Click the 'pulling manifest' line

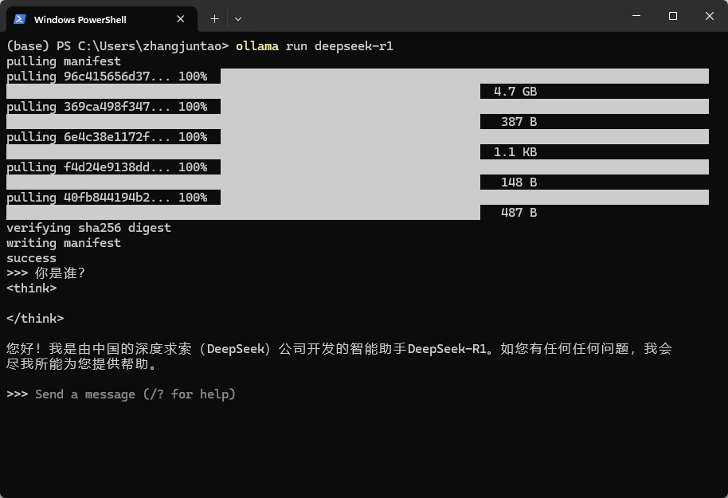tap(64, 61)
